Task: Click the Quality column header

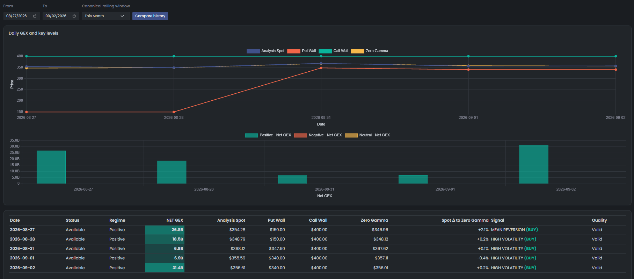Action: (599, 220)
